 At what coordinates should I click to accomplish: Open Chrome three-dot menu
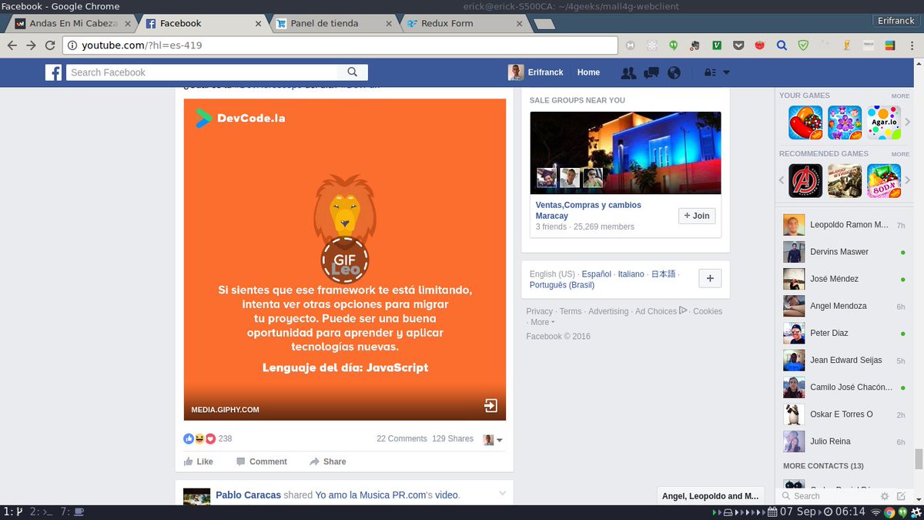[x=912, y=45]
